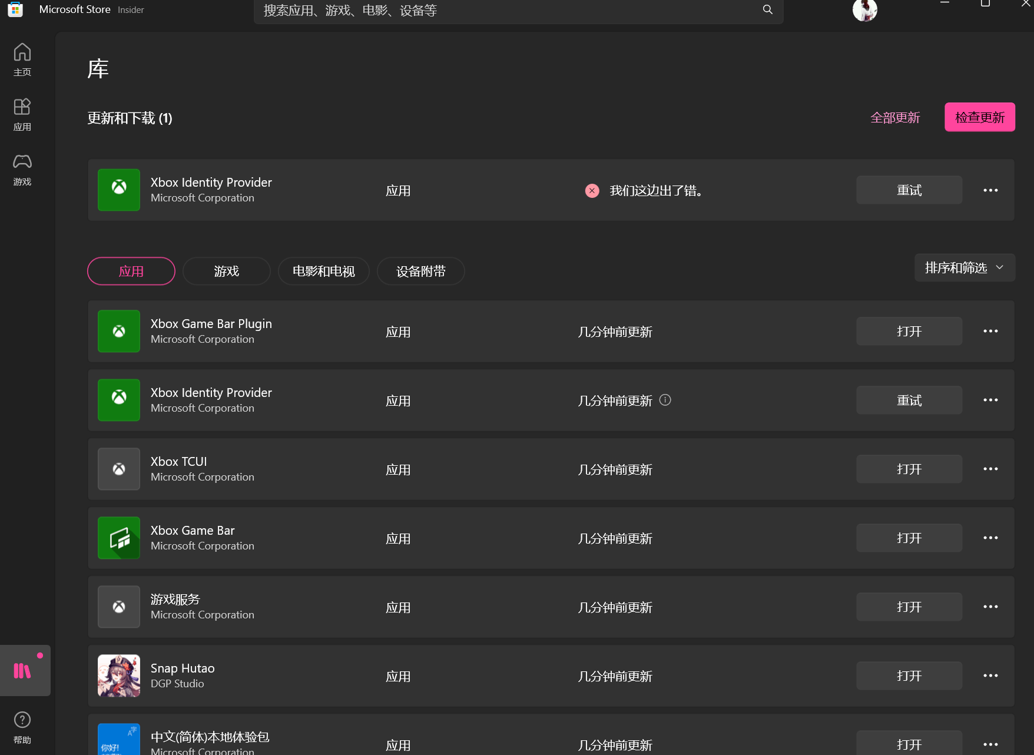Click the Snap Hutao title text
This screenshot has height=755, width=1034.
(183, 668)
